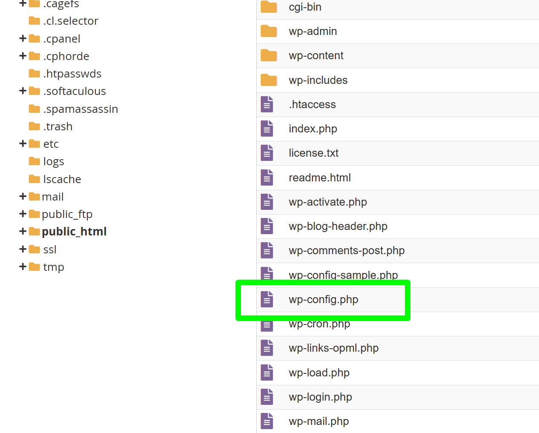Expand the .cpanel folder node
This screenshot has width=539, height=433.
coord(23,39)
